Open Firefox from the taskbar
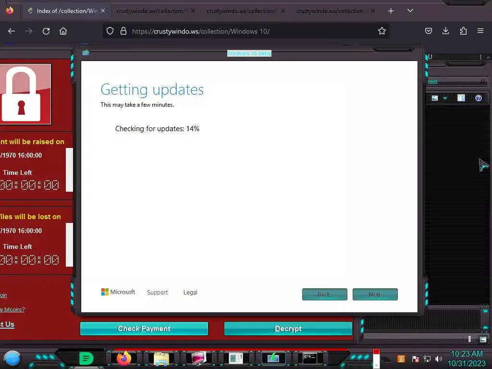The height and width of the screenshot is (369, 492). point(123,358)
